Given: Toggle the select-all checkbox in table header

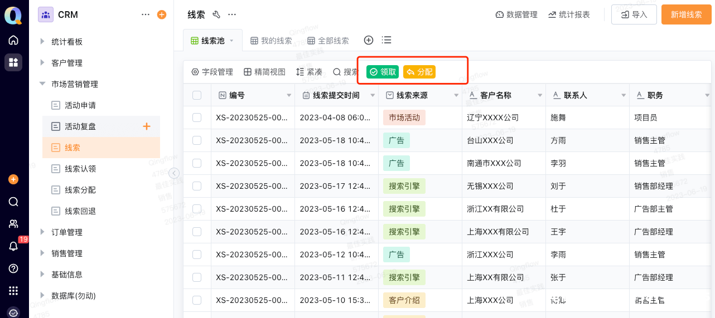Looking at the screenshot, I should click(197, 95).
